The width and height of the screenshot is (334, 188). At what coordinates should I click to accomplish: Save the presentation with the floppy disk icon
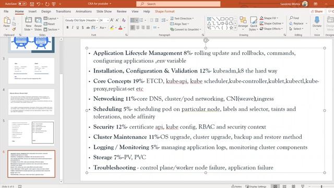click(32, 4)
